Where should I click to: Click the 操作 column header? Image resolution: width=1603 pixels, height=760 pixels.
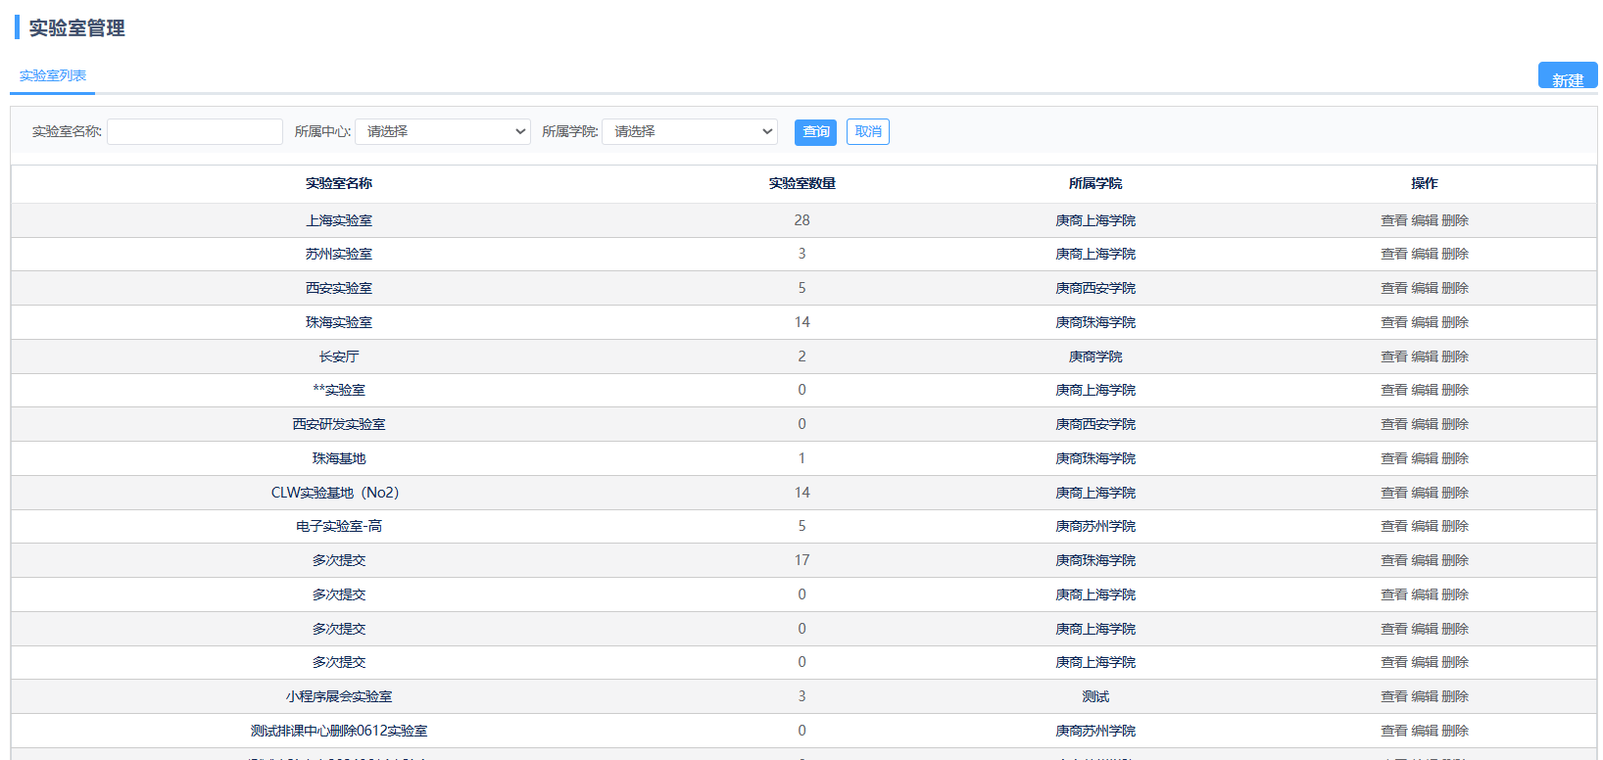pyautogui.click(x=1425, y=183)
